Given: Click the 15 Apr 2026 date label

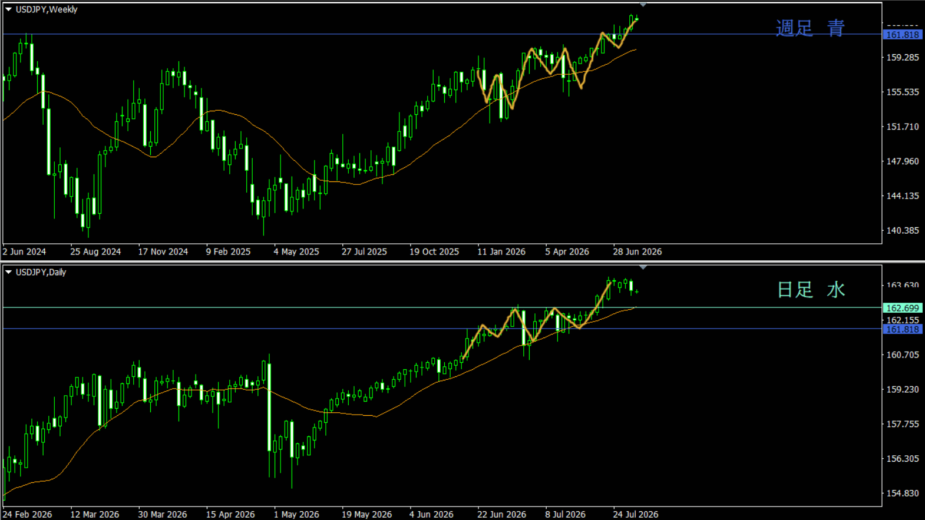Looking at the screenshot, I should click(x=230, y=514).
